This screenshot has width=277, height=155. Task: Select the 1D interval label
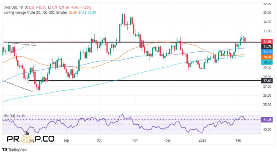21,7
